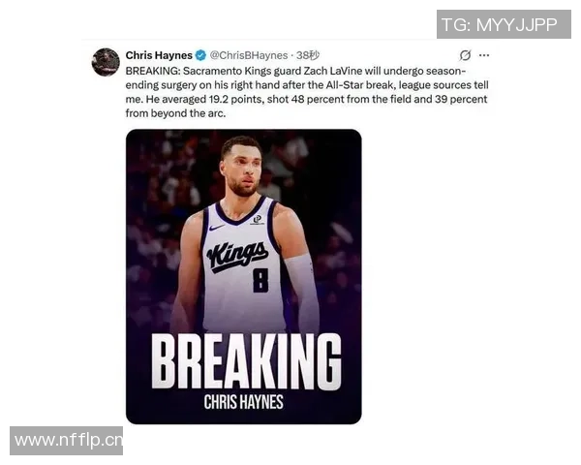Open the attached BREAKING image
581x465 pixels.
click(x=243, y=277)
